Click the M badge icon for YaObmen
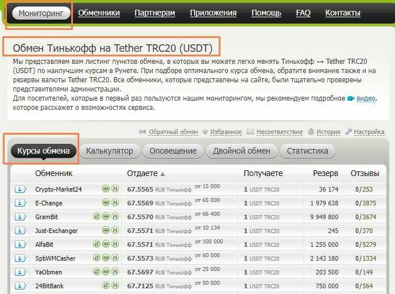The width and height of the screenshot is (395, 294). pyautogui.click(x=115, y=272)
